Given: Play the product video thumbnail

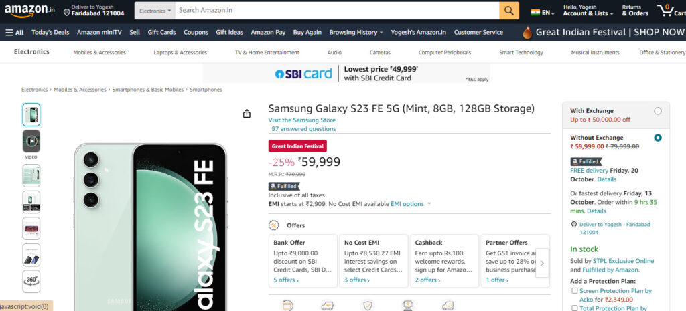Looking at the screenshot, I should click(31, 141).
